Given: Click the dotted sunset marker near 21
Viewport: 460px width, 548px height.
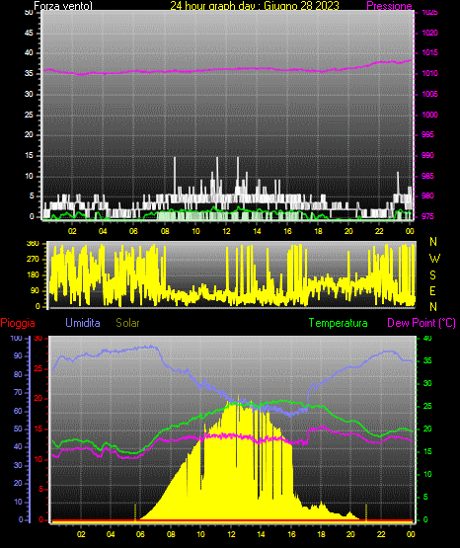Looking at the screenshot, I should click(366, 512).
